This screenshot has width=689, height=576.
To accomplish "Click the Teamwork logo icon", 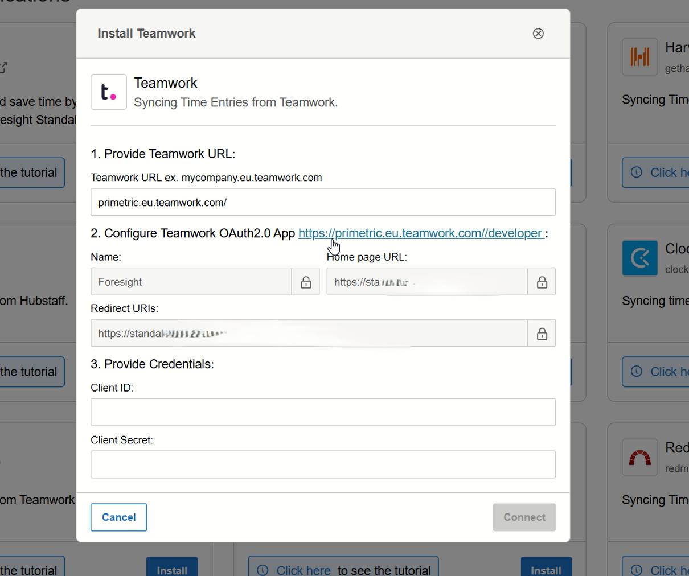I will click(x=109, y=92).
